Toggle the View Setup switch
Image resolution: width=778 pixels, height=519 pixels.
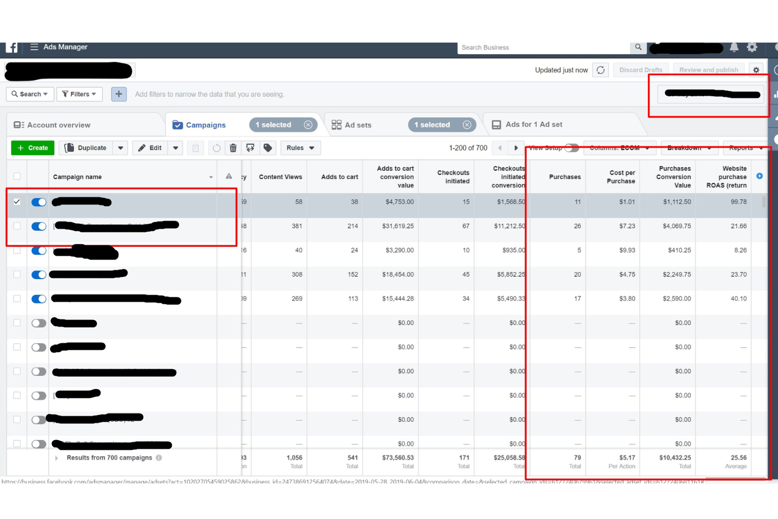pyautogui.click(x=572, y=148)
